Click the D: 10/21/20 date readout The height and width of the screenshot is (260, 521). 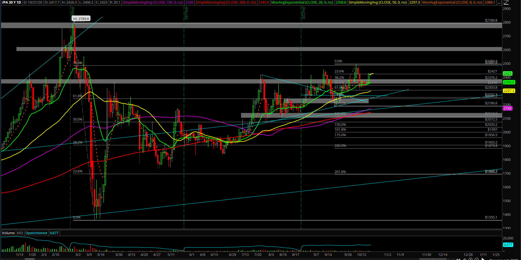(x=32, y=2)
